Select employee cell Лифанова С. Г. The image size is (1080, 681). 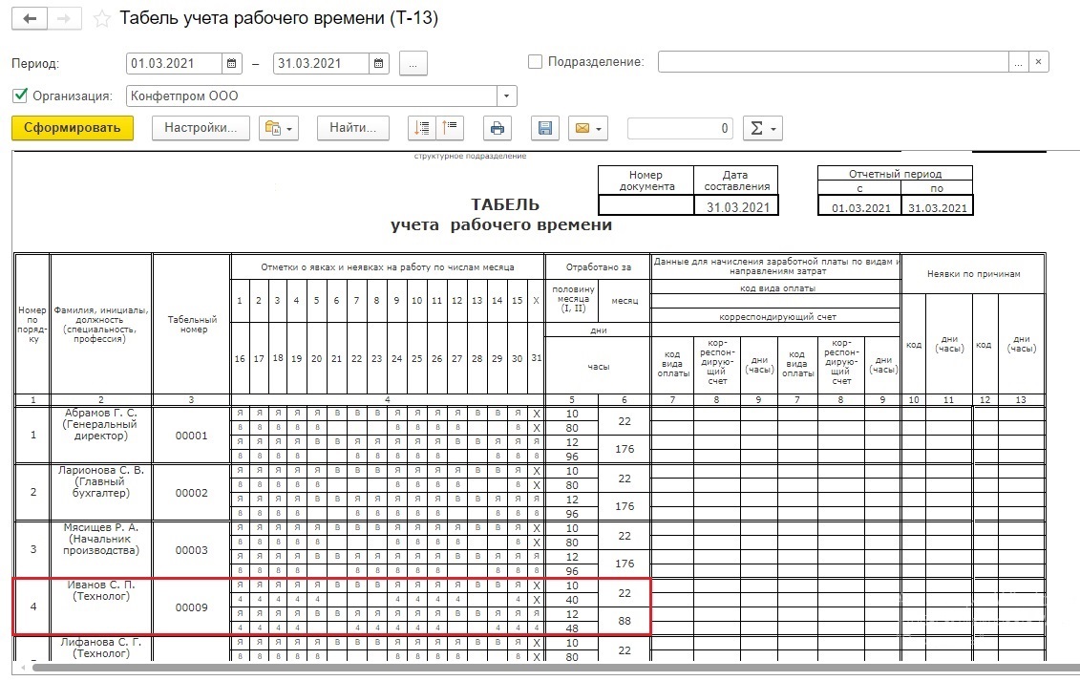coord(100,648)
